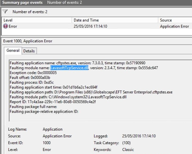Click the Task Category value (100)
Viewport: 192px width, 154px height.
(x=126, y=143)
